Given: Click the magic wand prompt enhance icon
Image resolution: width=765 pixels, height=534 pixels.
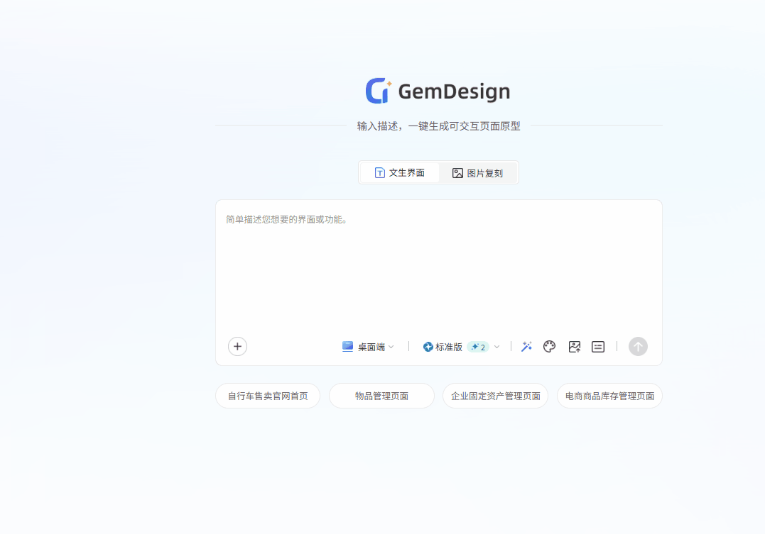Looking at the screenshot, I should tap(526, 347).
